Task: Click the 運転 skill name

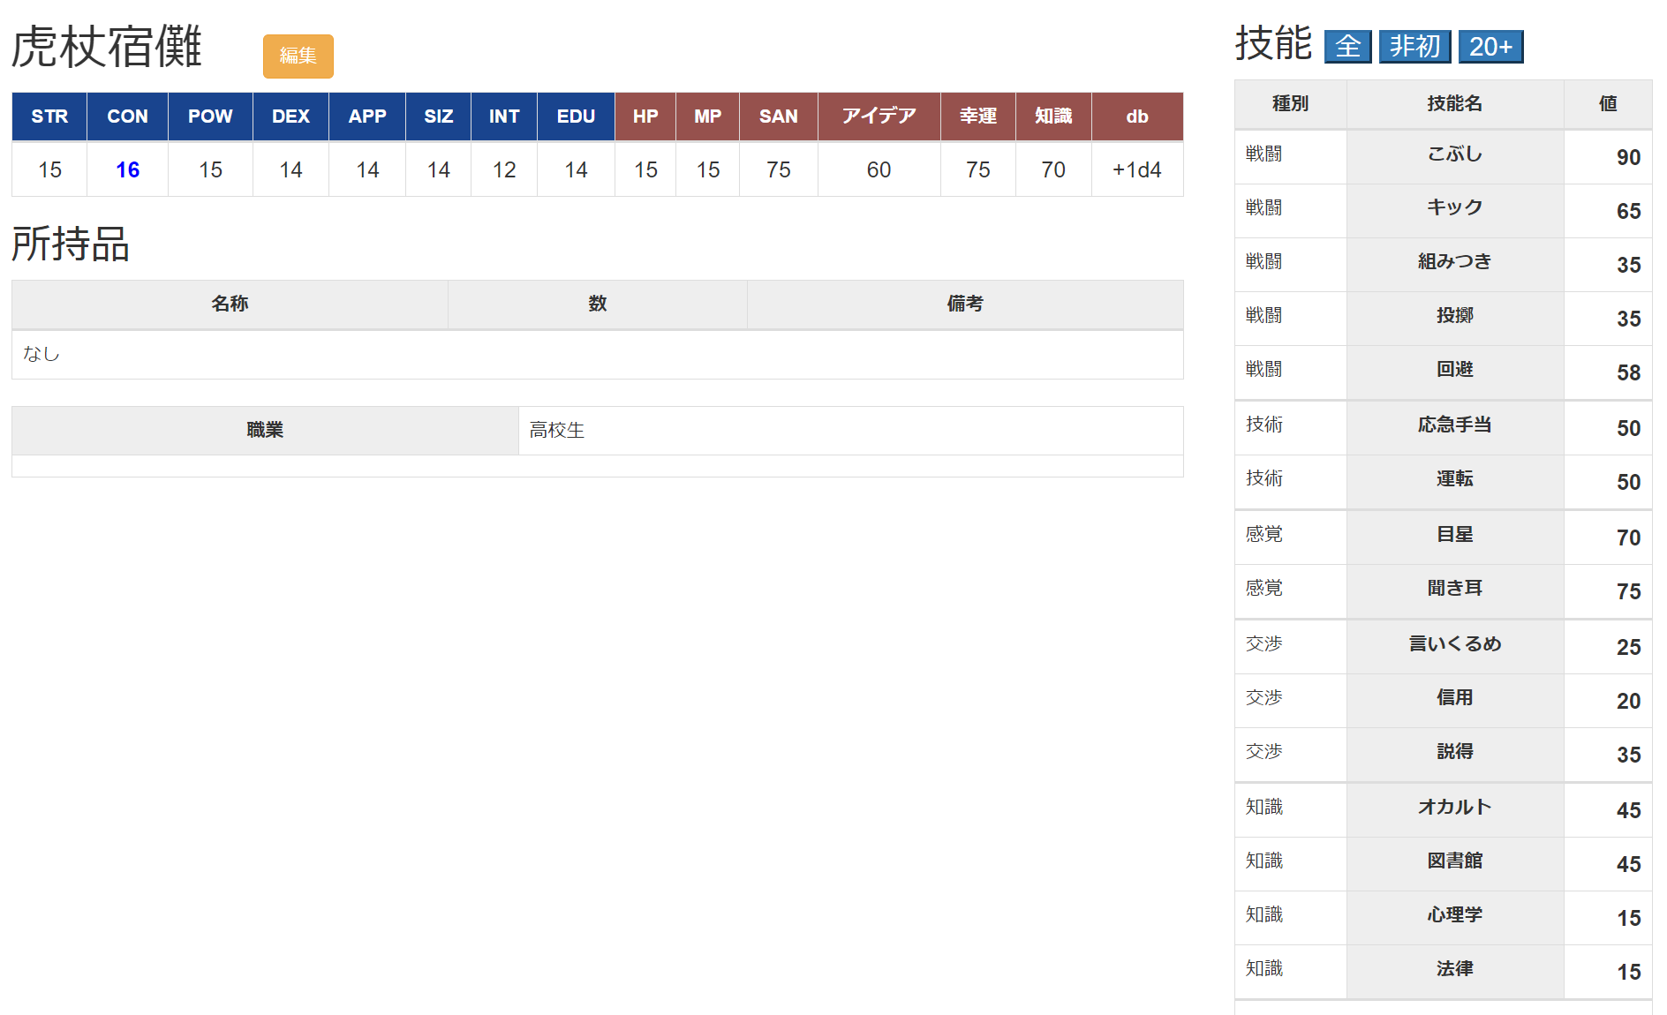Action: point(1455,478)
